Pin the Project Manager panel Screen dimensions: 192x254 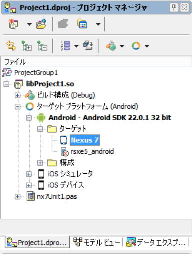174,7
